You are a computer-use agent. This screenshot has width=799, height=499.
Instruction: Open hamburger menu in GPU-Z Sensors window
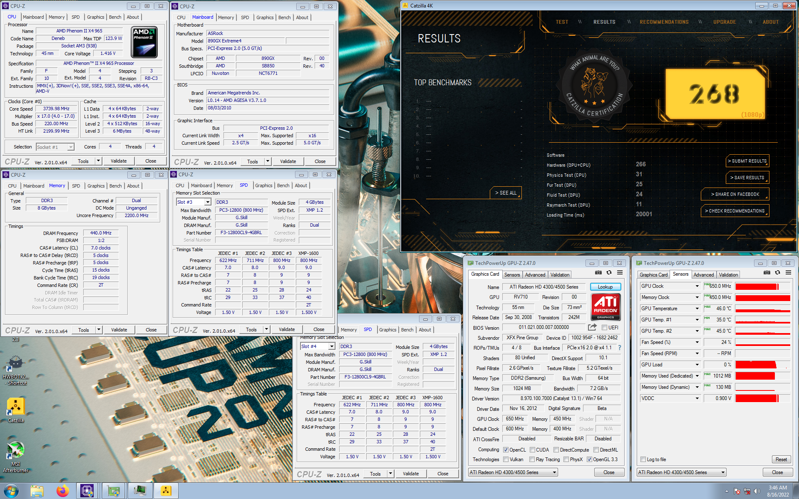click(788, 273)
